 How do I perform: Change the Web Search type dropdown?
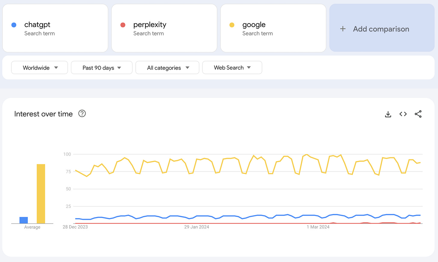click(x=232, y=68)
